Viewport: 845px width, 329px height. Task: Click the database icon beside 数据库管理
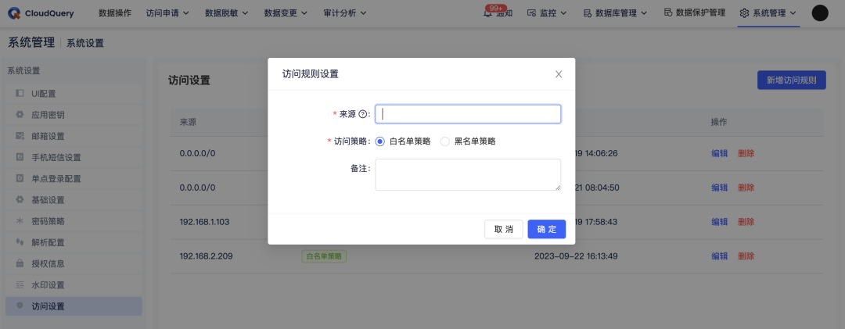tap(588, 13)
